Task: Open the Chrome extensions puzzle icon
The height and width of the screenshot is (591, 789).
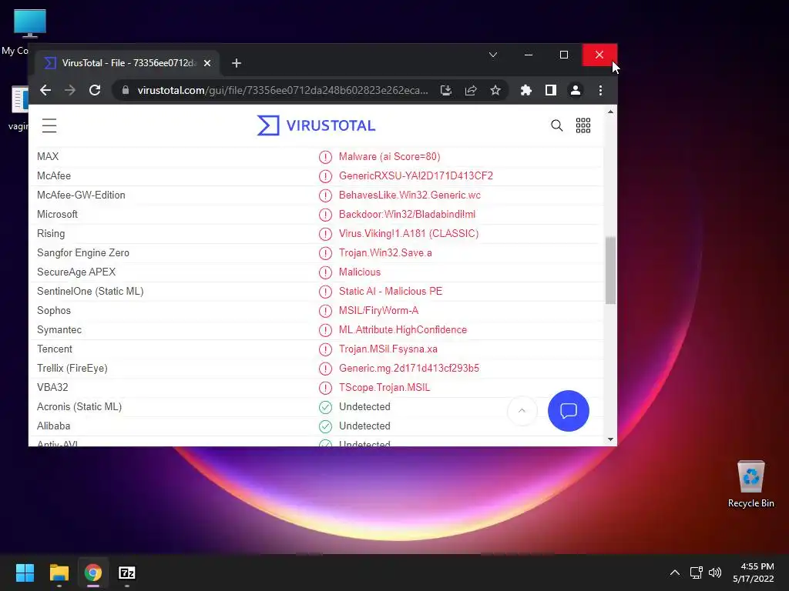Action: tap(525, 90)
